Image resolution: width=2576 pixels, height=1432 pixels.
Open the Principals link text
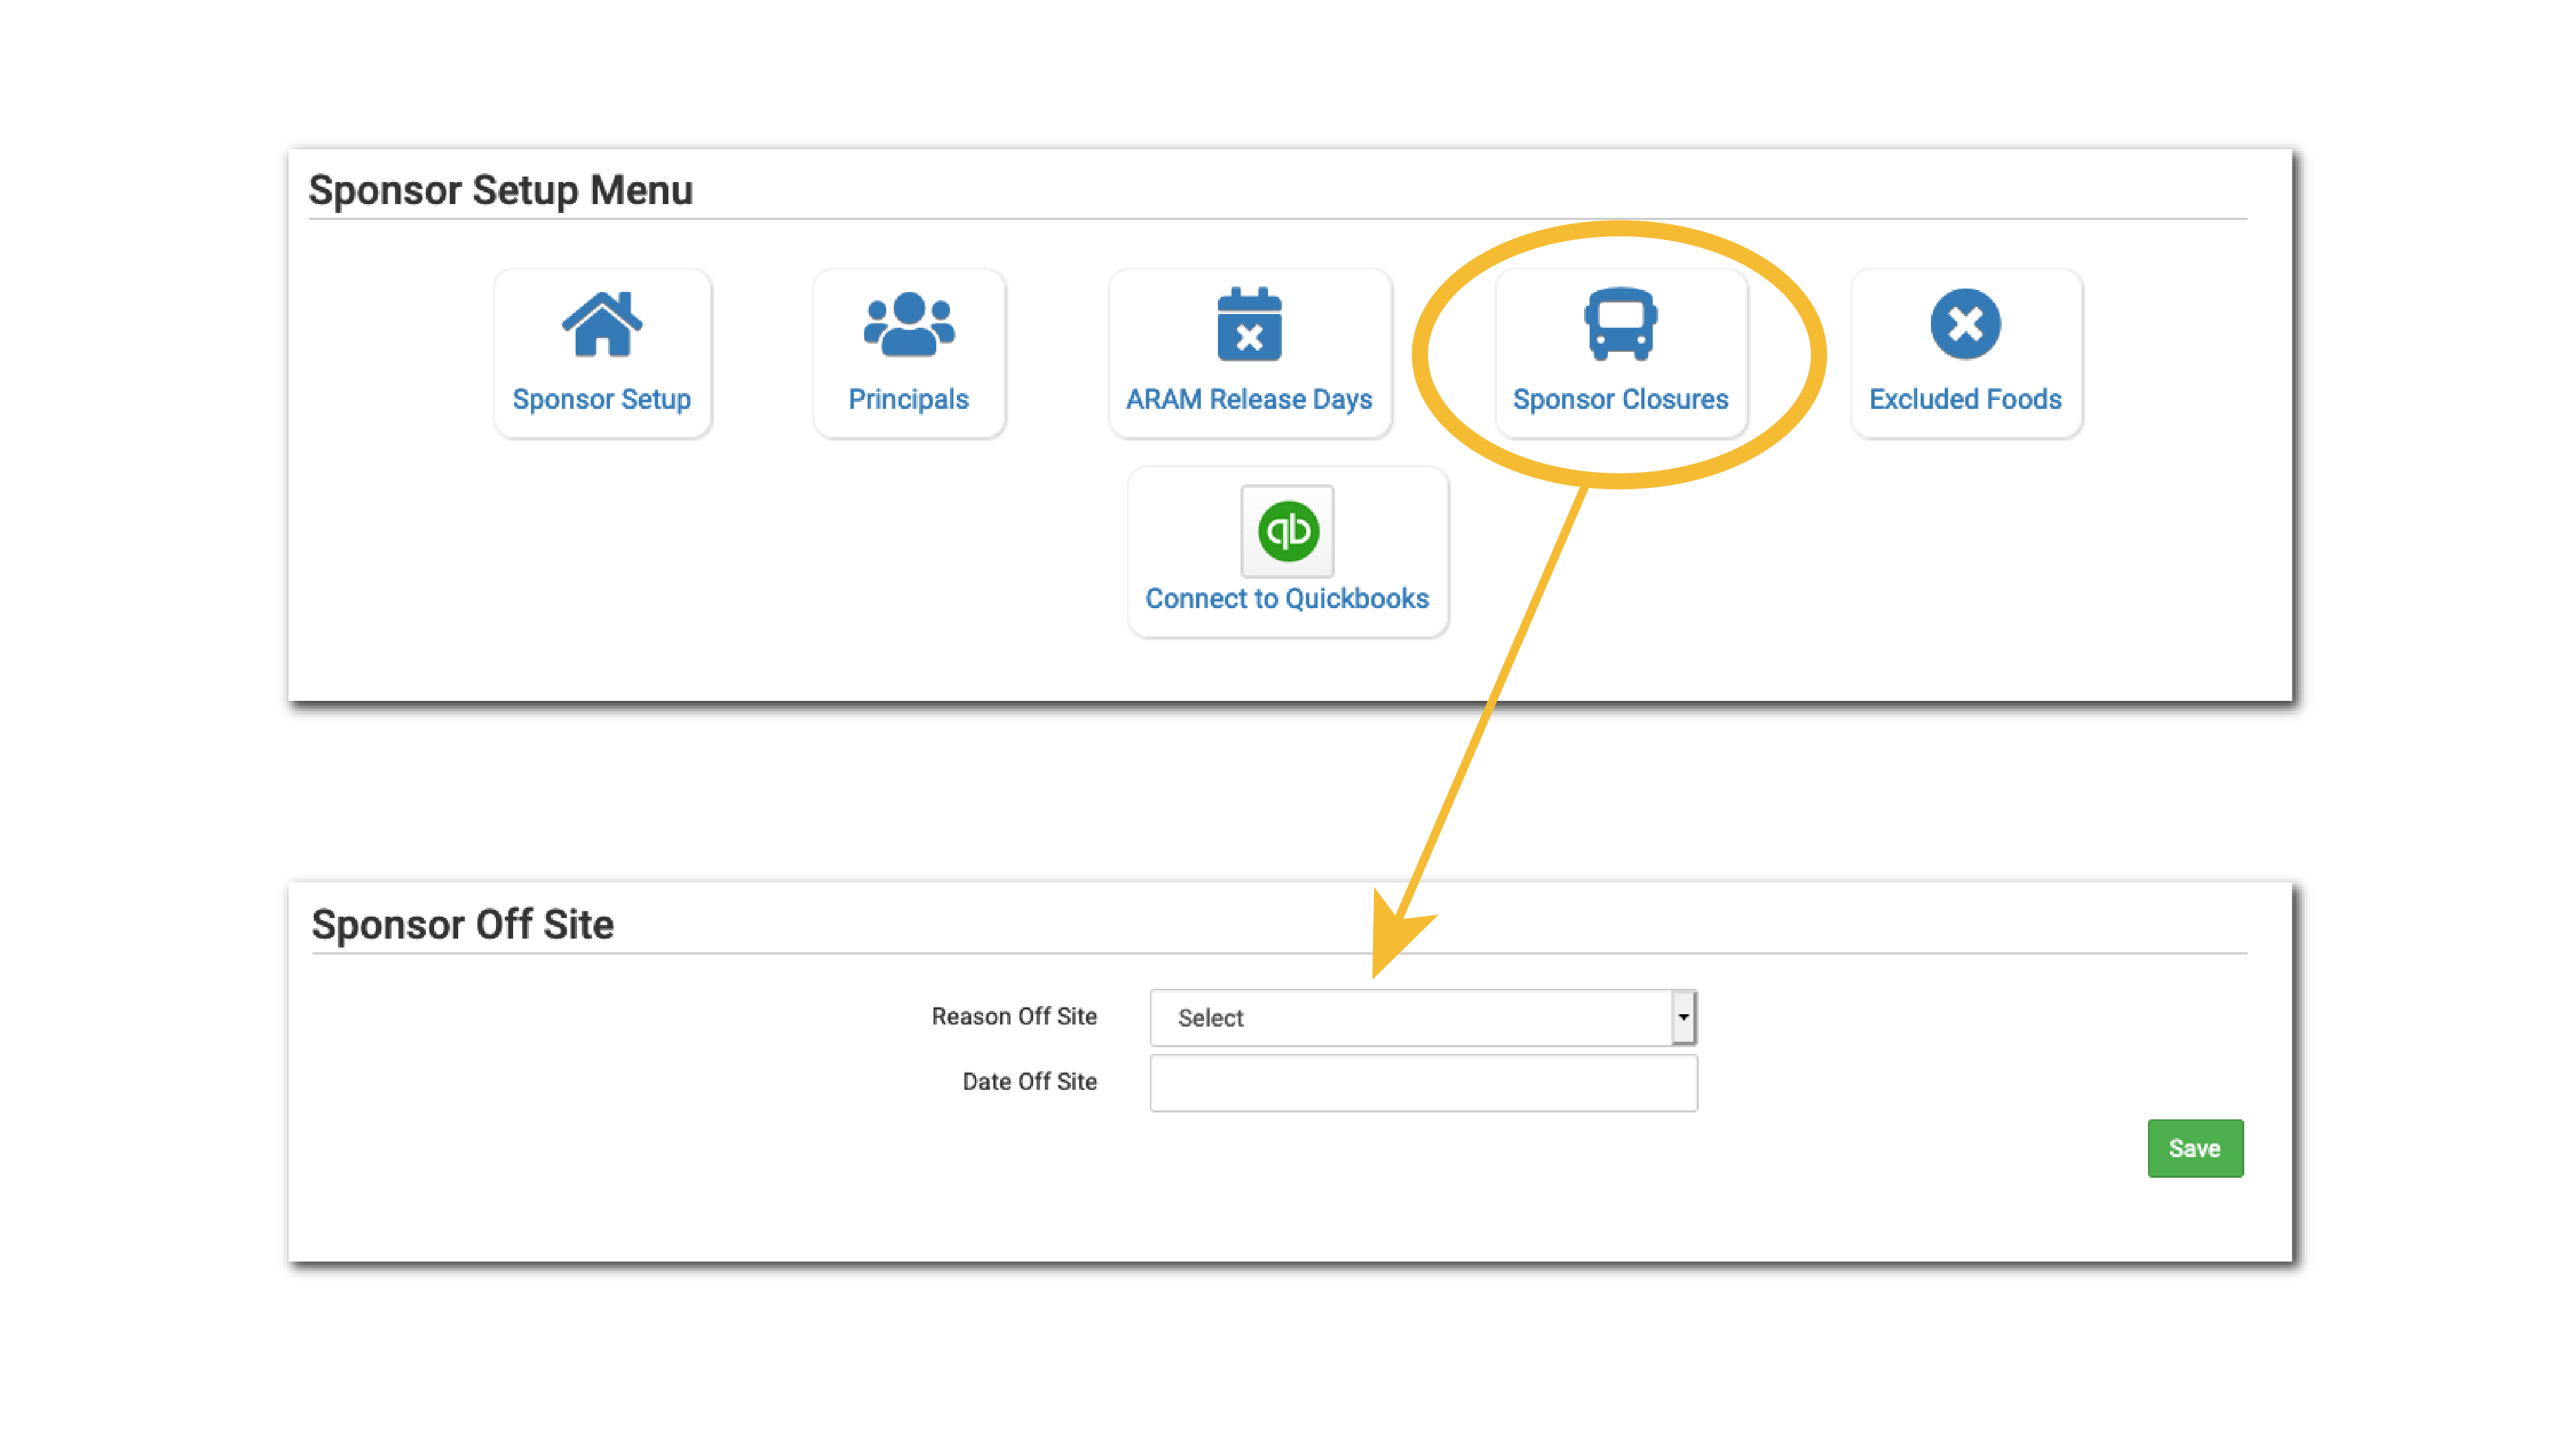909,399
